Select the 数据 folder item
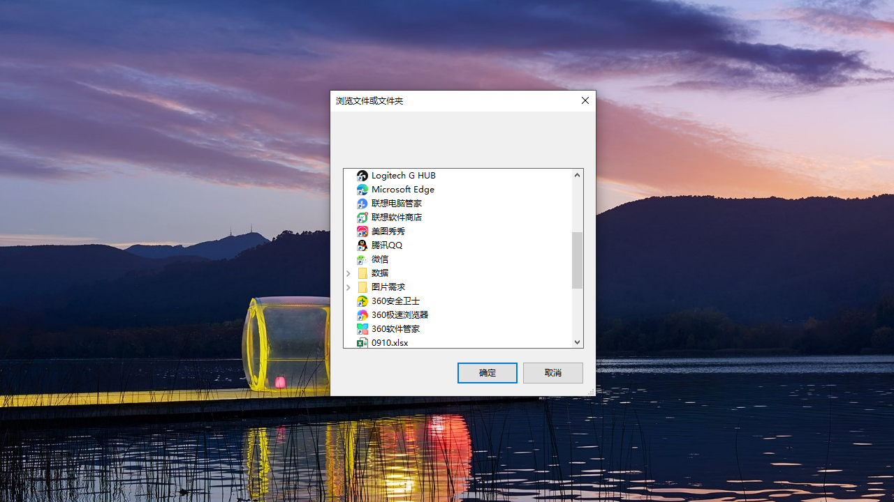This screenshot has height=502, width=894. pos(379,273)
